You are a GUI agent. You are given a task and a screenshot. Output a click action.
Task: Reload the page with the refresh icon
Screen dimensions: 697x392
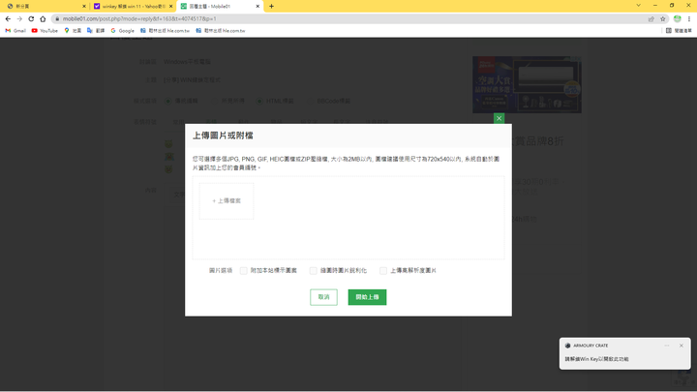tap(31, 18)
